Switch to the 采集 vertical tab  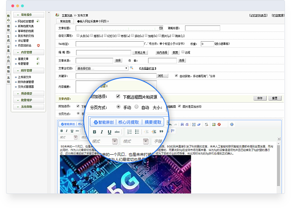(8, 49)
